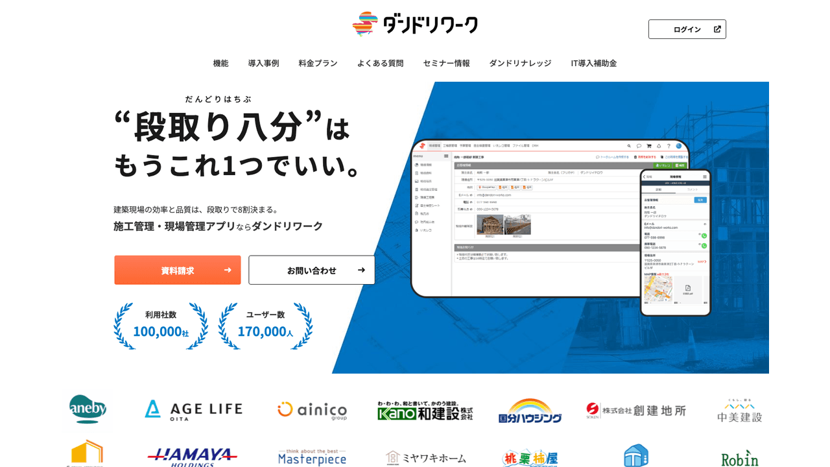Open セミナー情報 from the navigation bar
This screenshot has height=467, width=830.
point(446,63)
